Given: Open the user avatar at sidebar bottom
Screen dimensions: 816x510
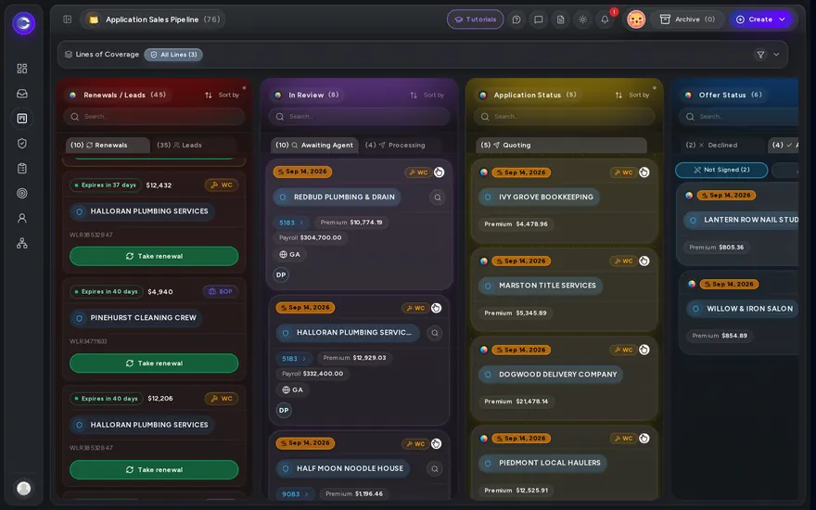Looking at the screenshot, I should click(x=23, y=488).
